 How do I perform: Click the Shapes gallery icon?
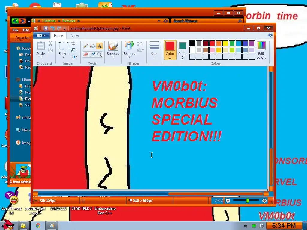coord(129,46)
